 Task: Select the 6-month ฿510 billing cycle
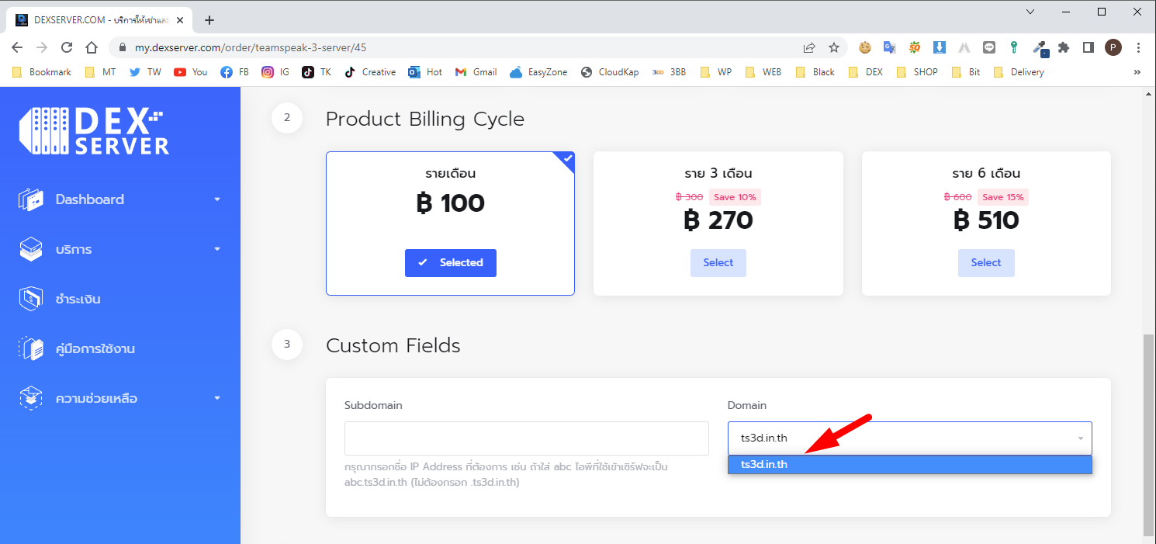pyautogui.click(x=985, y=263)
